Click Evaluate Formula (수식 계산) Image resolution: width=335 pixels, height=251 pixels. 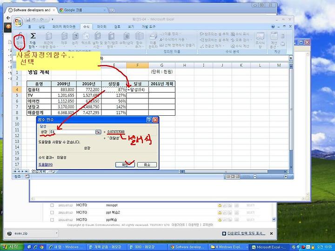[240, 46]
